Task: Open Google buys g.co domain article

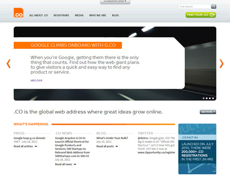Action: 30,138
